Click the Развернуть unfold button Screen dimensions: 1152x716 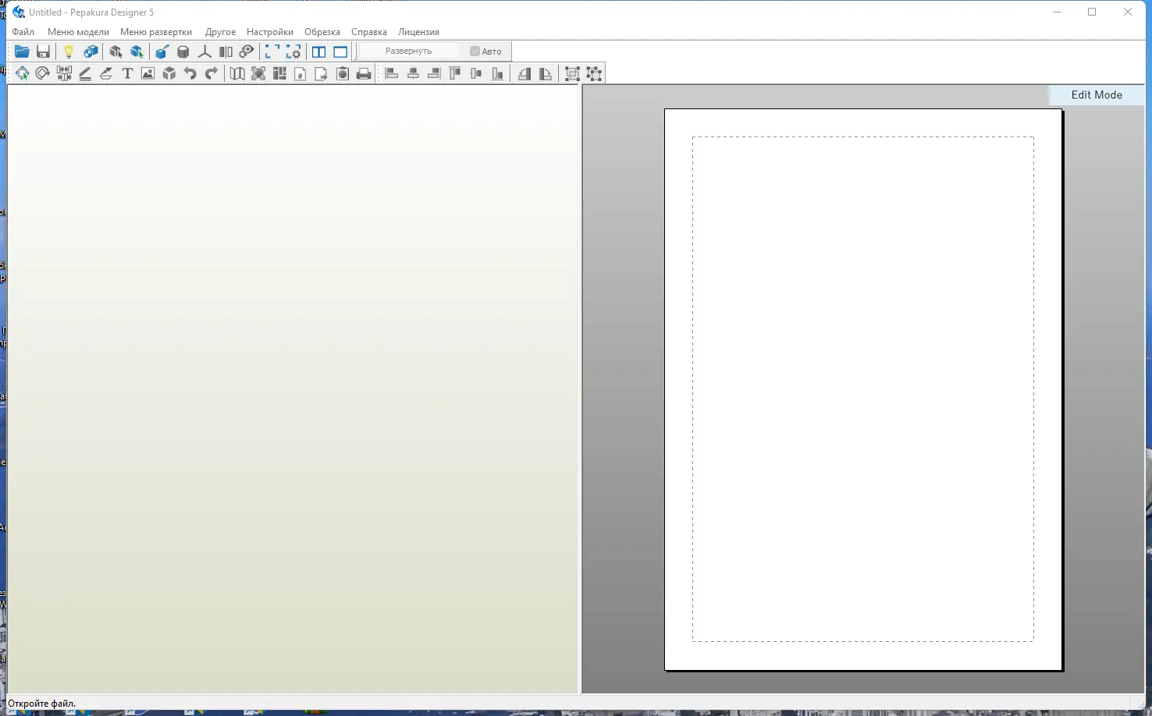408,51
